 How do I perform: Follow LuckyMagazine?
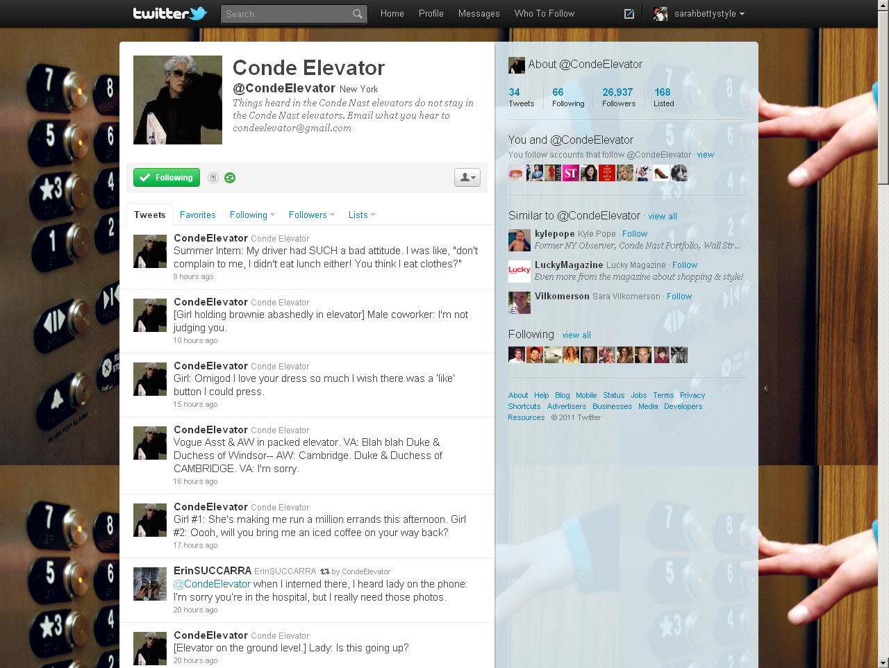685,265
